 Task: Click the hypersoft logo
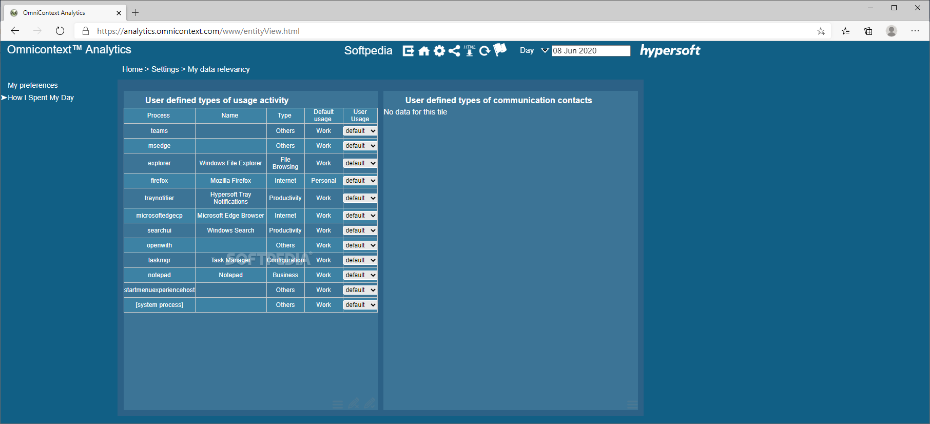(670, 50)
